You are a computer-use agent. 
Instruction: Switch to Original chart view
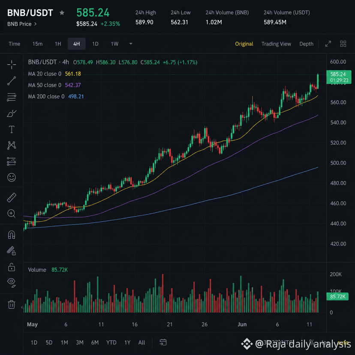coord(244,44)
